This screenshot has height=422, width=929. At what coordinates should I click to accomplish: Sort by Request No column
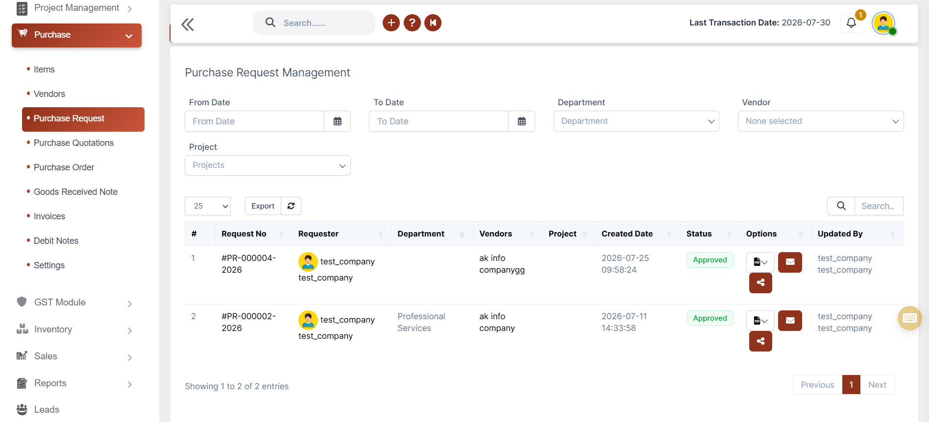point(253,234)
